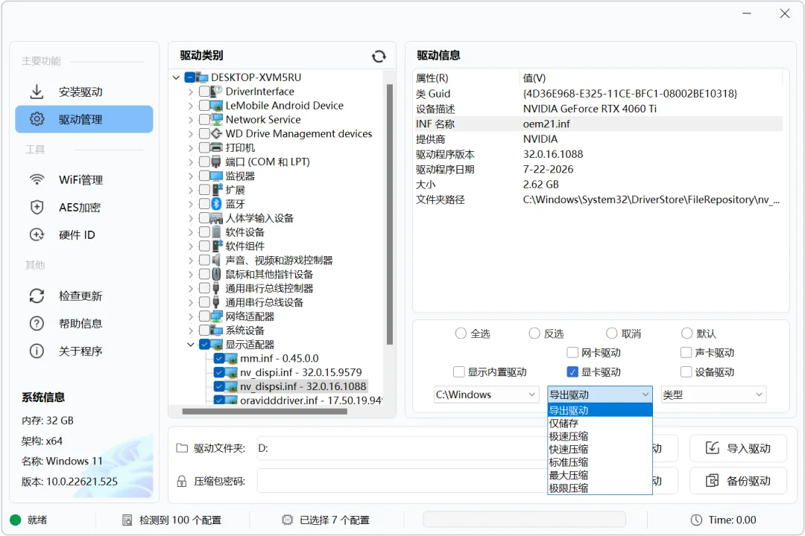Expand the DriverInterface category
This screenshot has width=805, height=536.
(191, 92)
